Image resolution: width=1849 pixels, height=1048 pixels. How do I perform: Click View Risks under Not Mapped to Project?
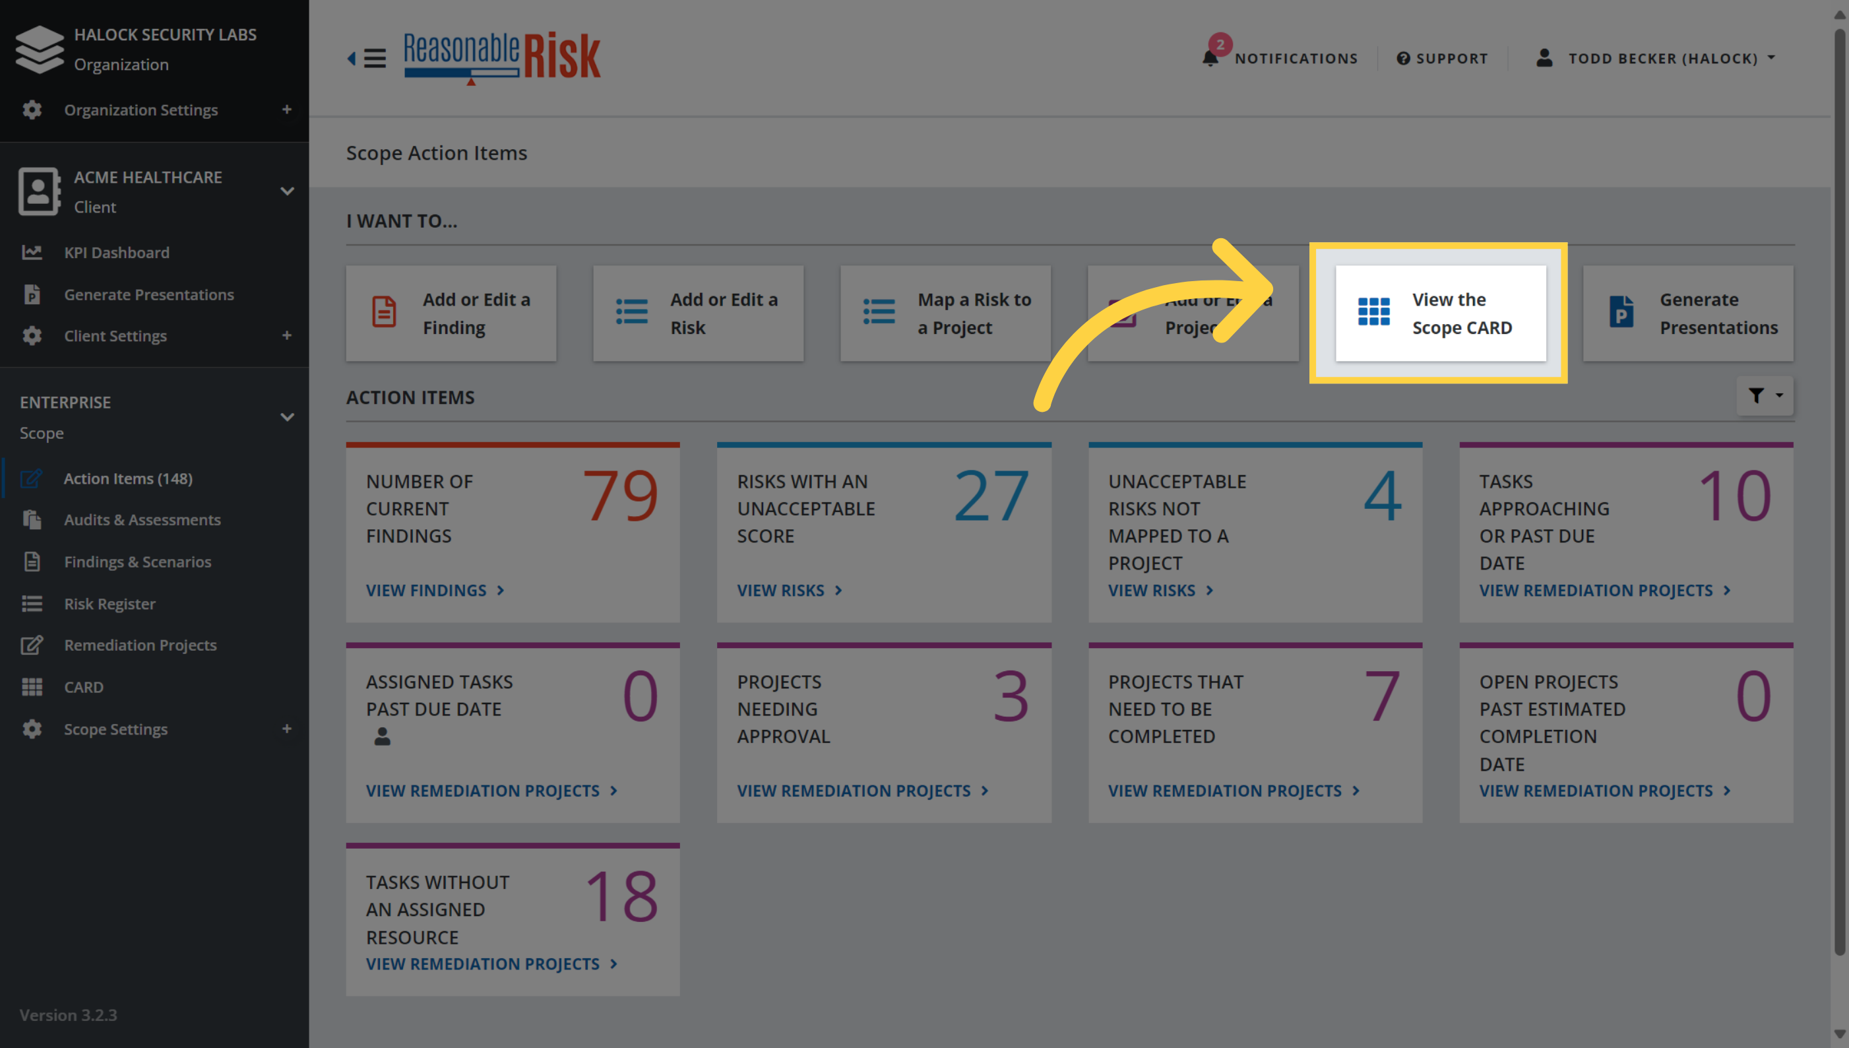1160,590
